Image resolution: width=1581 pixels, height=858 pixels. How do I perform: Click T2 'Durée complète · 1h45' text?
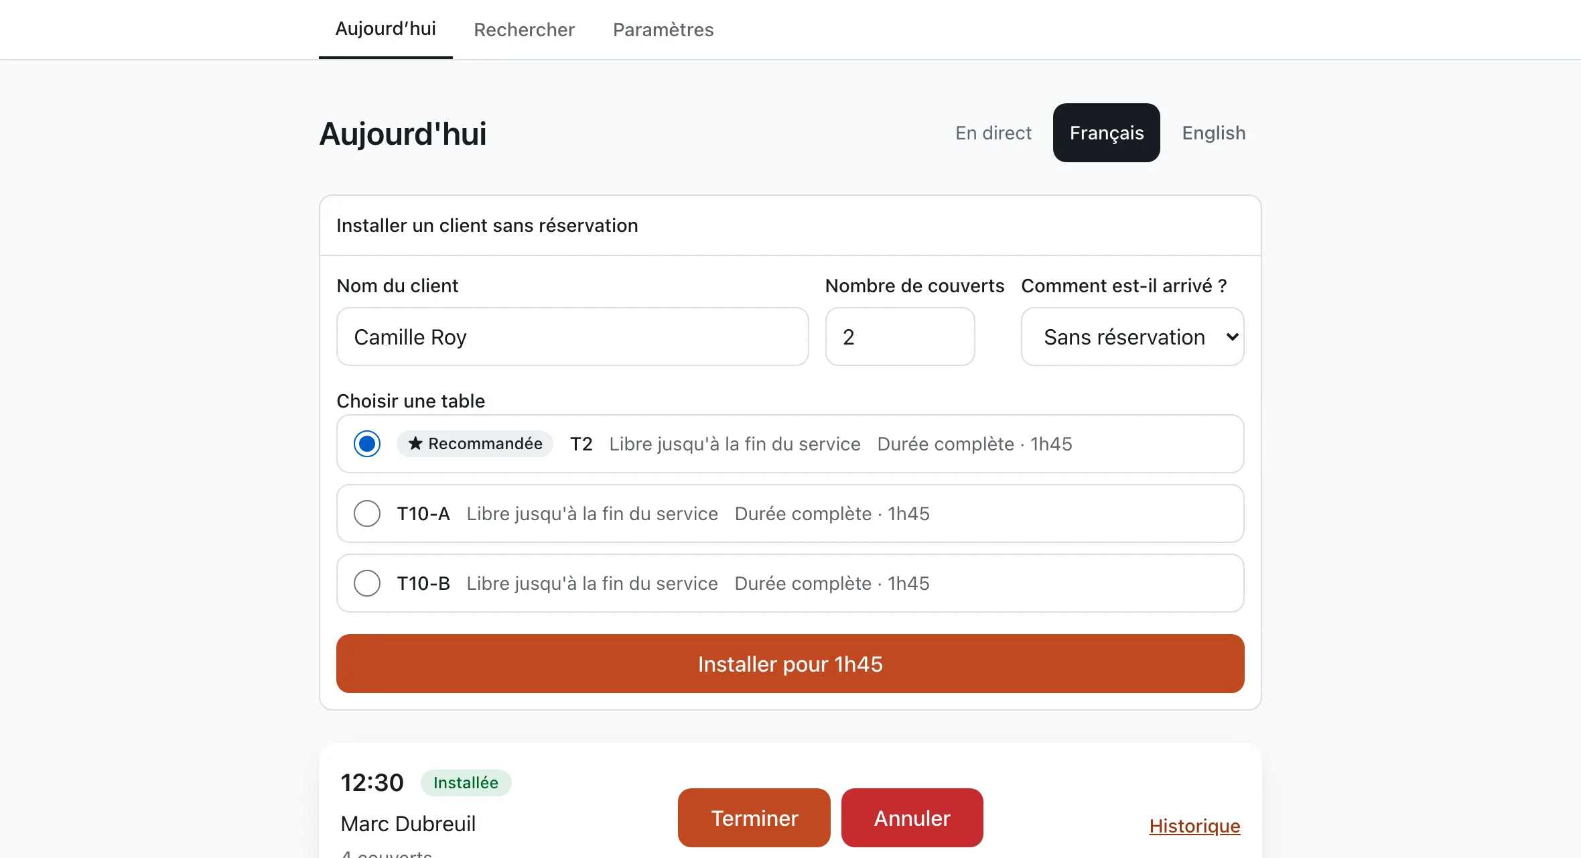point(975,444)
